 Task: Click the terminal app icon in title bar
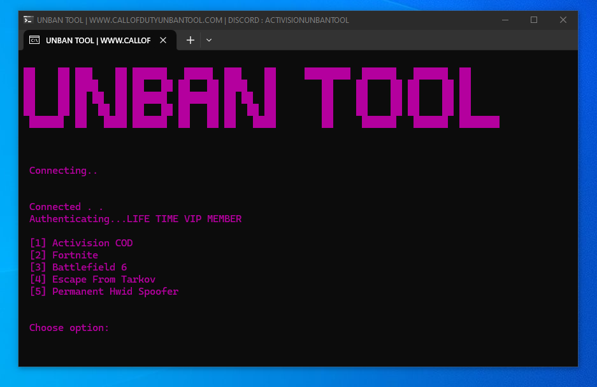[x=28, y=20]
